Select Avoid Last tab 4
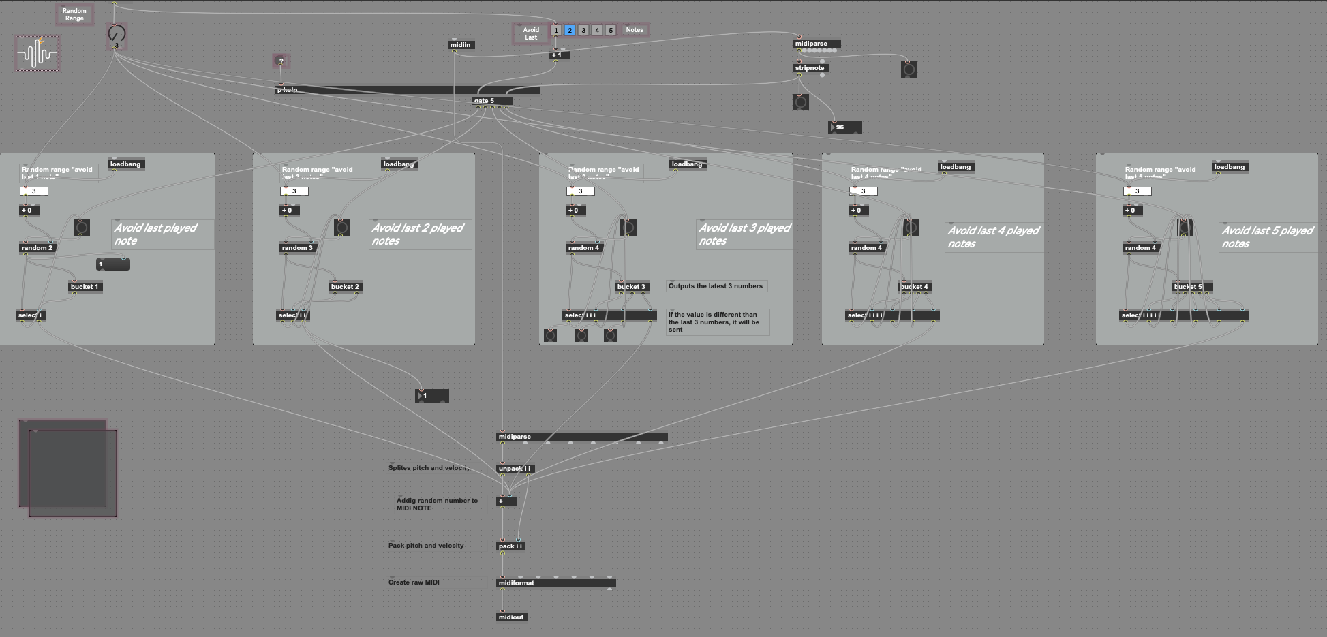Screen dimensions: 1327x637 click(x=597, y=30)
